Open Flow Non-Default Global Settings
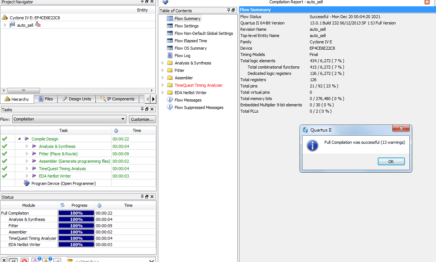The height and width of the screenshot is (262, 436). point(204,33)
